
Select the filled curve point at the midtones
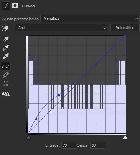[x=58, y=95]
